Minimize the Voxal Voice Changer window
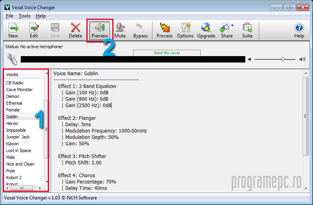Viewport: 313px width, 205px height. pos(276,8)
